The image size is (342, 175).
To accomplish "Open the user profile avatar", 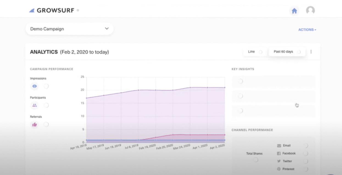I will [310, 10].
